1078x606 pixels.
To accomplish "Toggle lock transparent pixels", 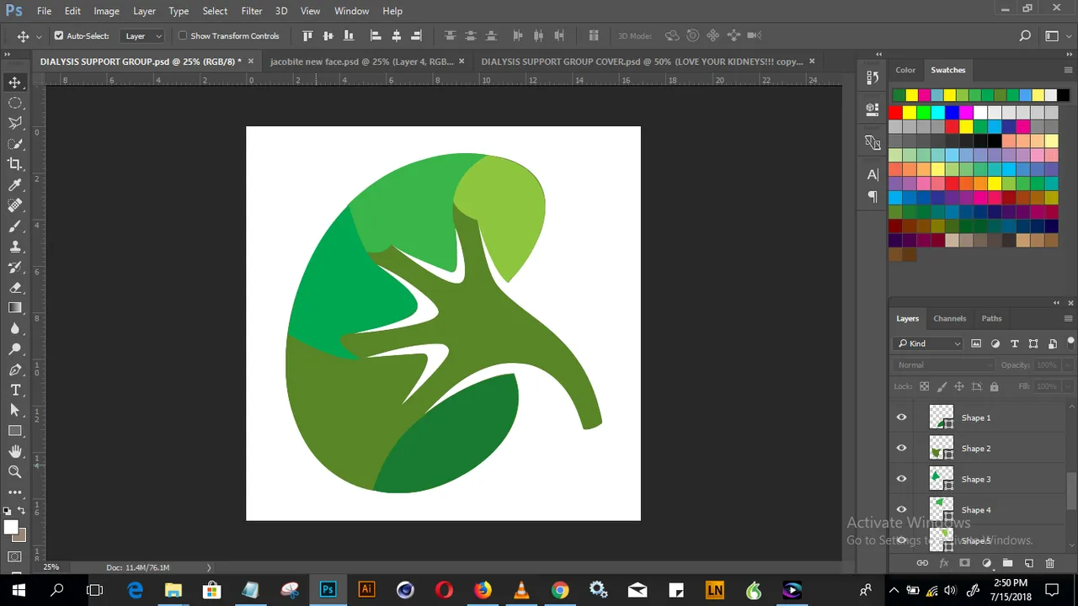I will [925, 386].
